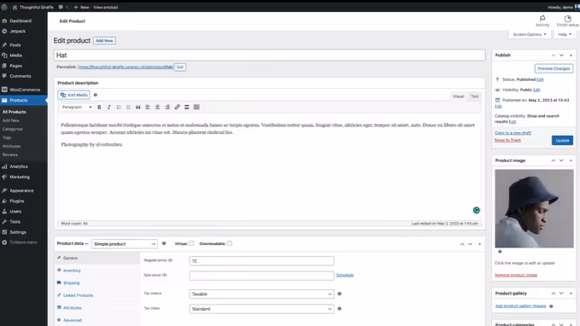580x326 pixels.
Task: Click the product title field Hat
Action: pyautogui.click(x=269, y=55)
